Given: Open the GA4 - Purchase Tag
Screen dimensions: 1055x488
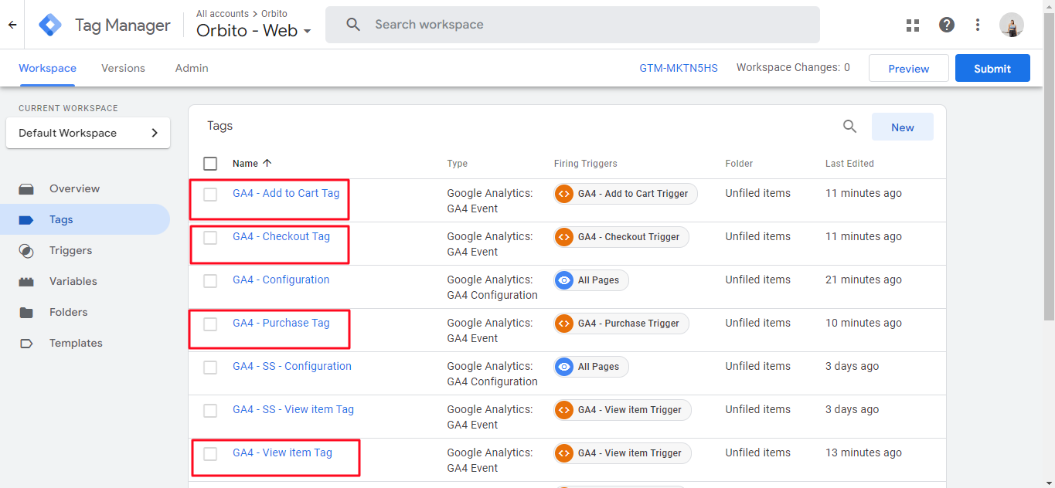Looking at the screenshot, I should tap(281, 323).
